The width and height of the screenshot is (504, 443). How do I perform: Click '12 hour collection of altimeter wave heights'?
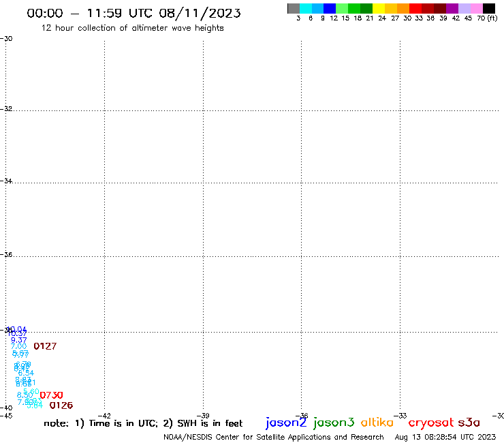pyautogui.click(x=132, y=28)
